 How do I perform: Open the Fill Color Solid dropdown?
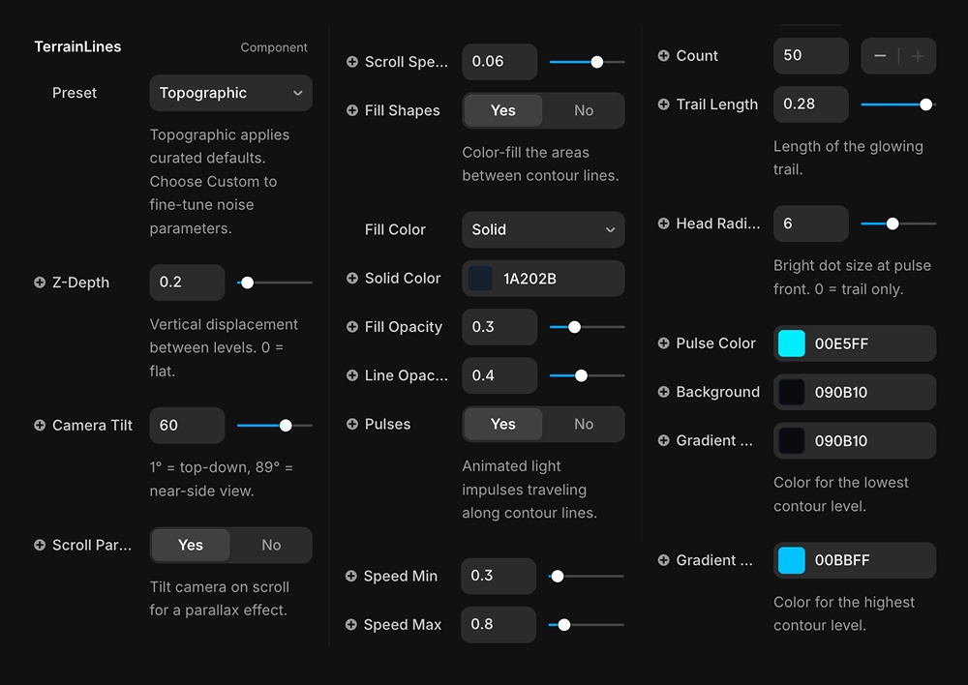click(x=543, y=229)
